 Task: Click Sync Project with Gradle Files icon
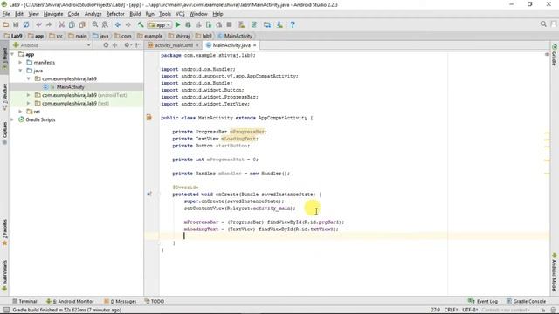point(254,25)
